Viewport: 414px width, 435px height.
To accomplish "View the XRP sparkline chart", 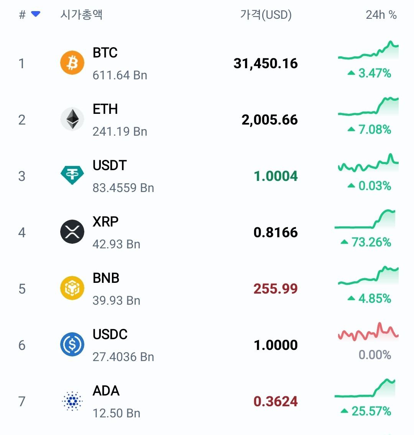I will 365,220.
